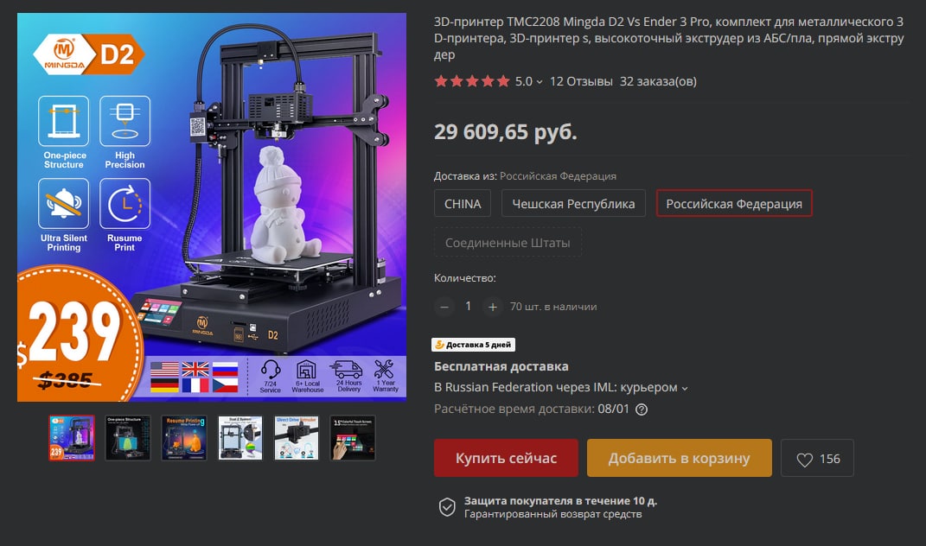Select CHINA as the shipping origin
Viewport: 926px width, 546px height.
(463, 204)
